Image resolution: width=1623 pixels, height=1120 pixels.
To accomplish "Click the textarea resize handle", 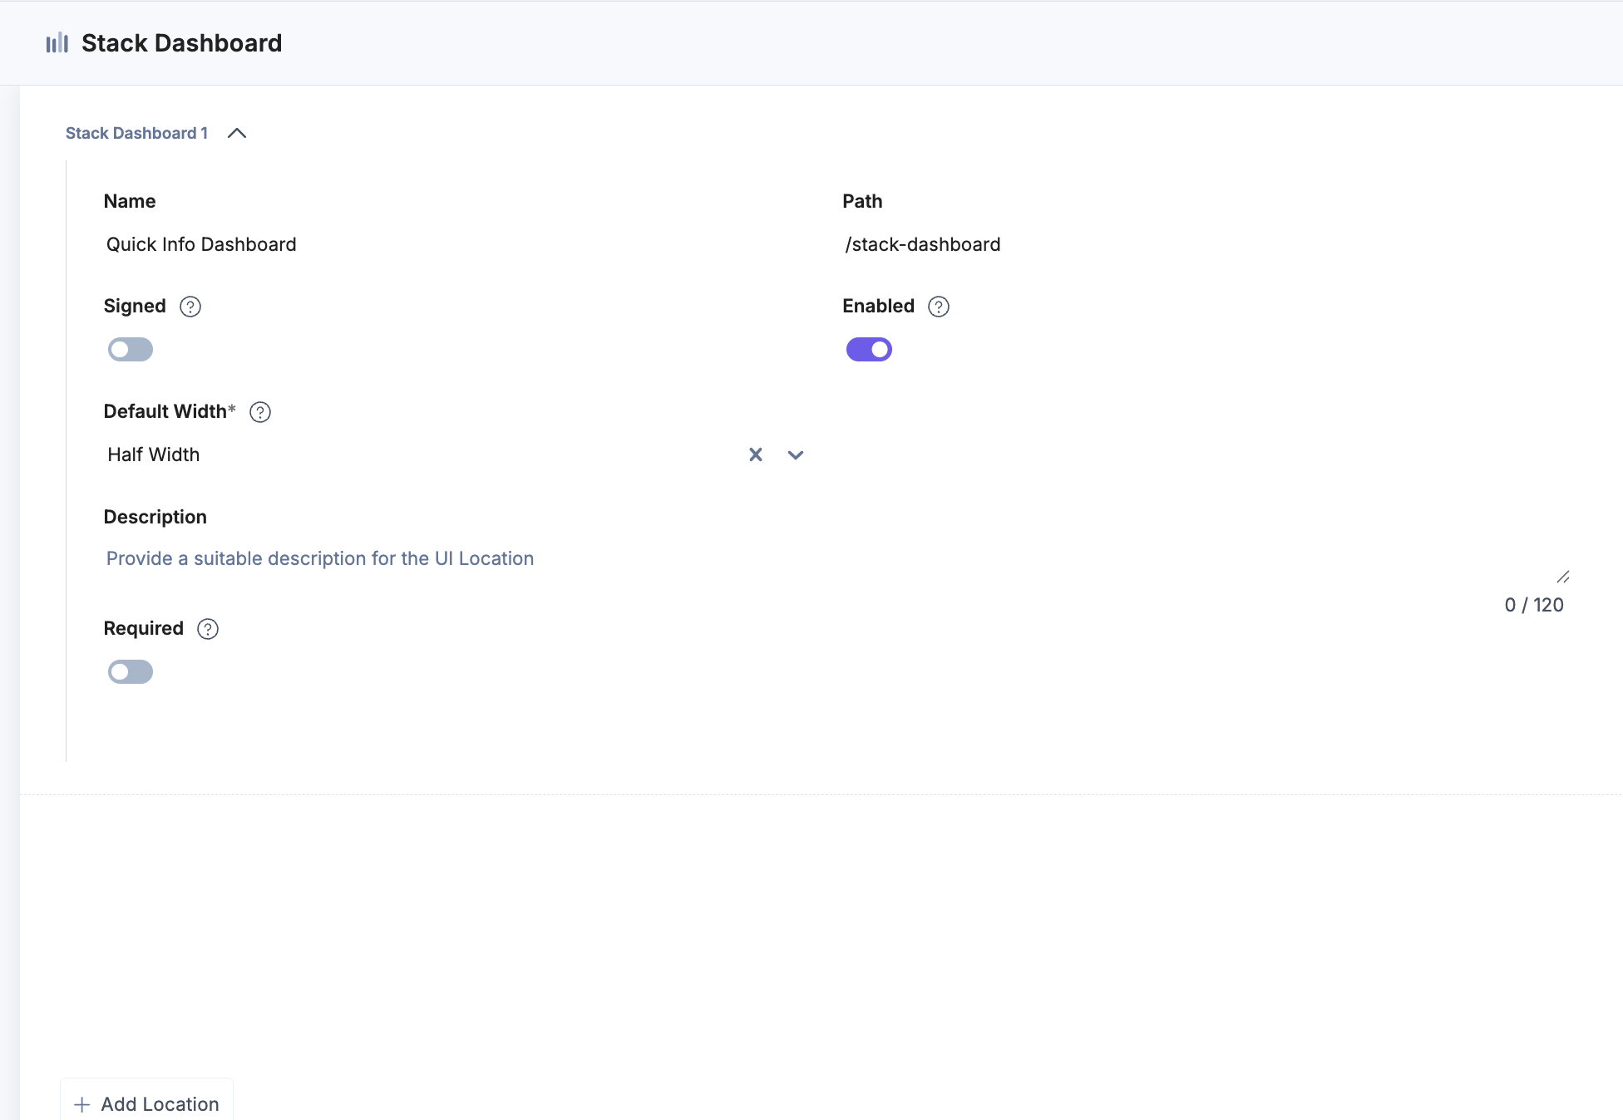I will [x=1562, y=577].
